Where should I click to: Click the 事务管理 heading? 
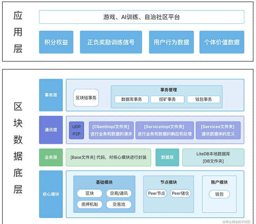(169, 90)
